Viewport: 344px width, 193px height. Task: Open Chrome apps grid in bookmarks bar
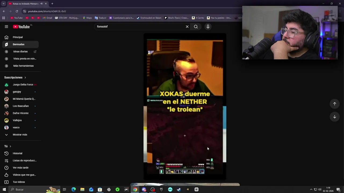tap(3, 18)
